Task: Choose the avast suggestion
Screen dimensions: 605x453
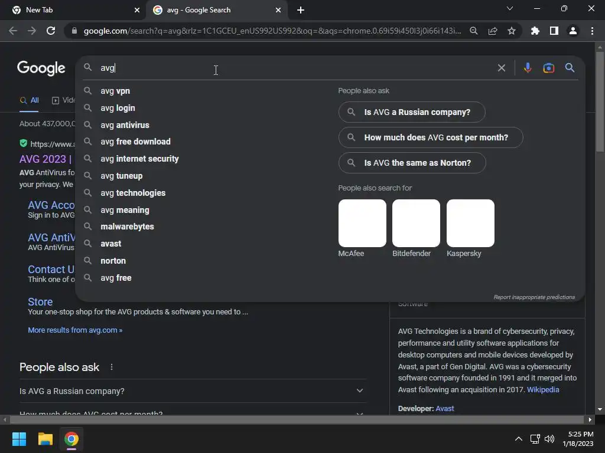Action: tap(110, 244)
